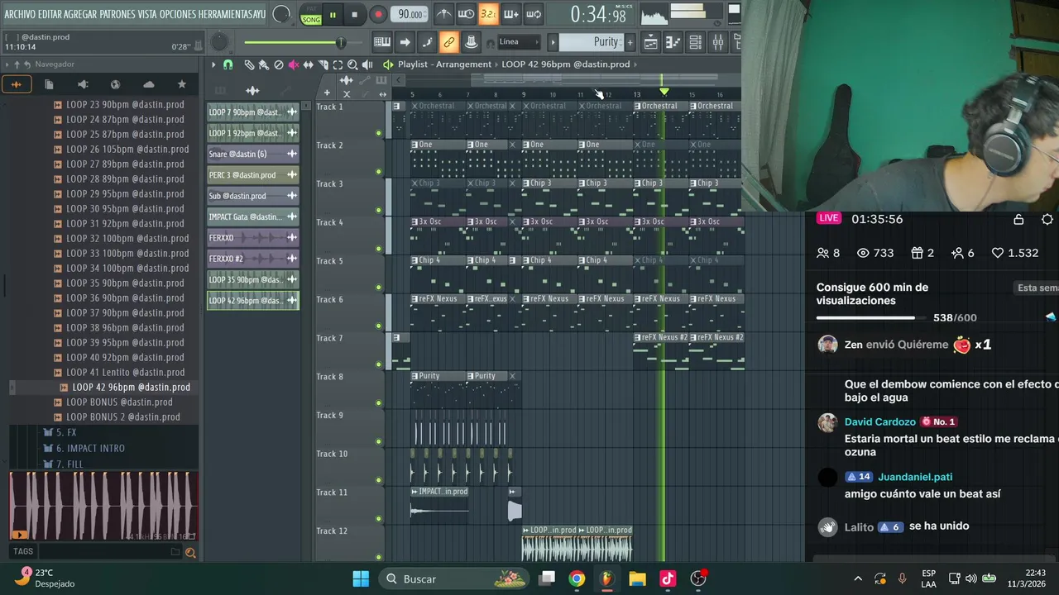Toggle the overdub recording icon
This screenshot has width=1059, height=595.
[x=510, y=14]
